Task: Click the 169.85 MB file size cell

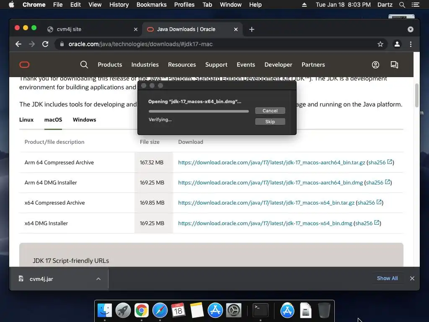Action: pyautogui.click(x=154, y=203)
